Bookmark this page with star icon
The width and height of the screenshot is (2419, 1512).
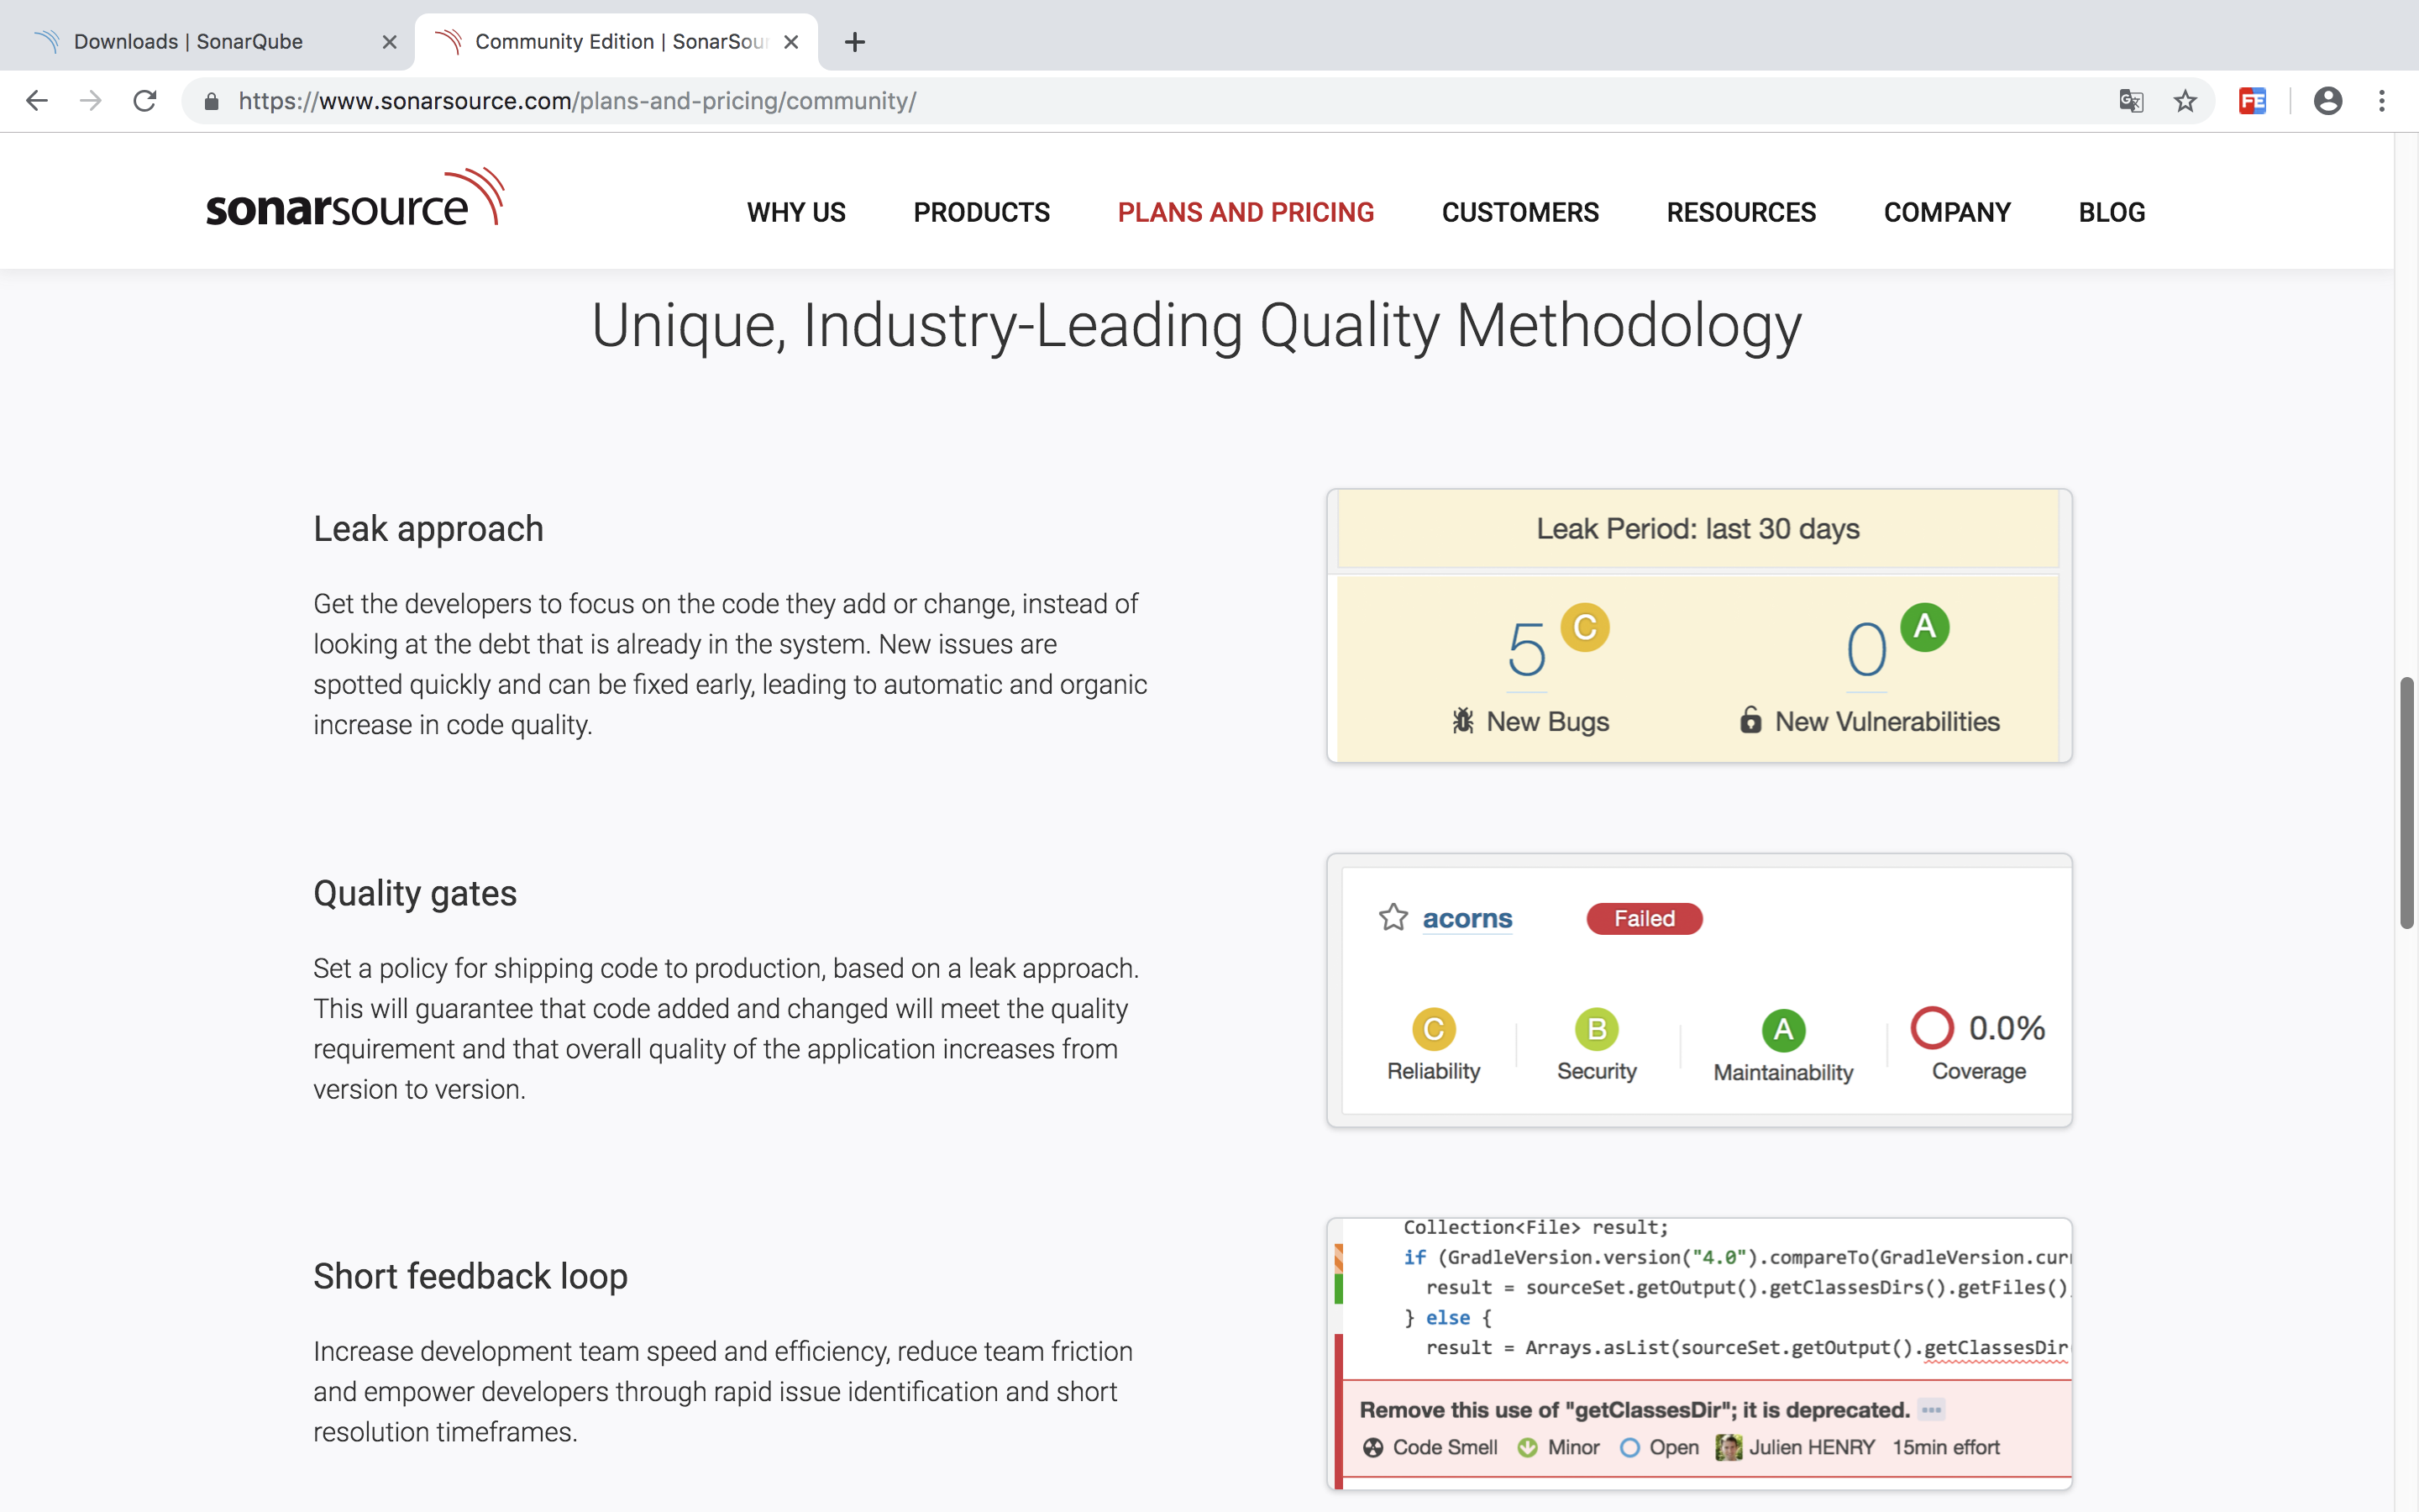point(2185,101)
